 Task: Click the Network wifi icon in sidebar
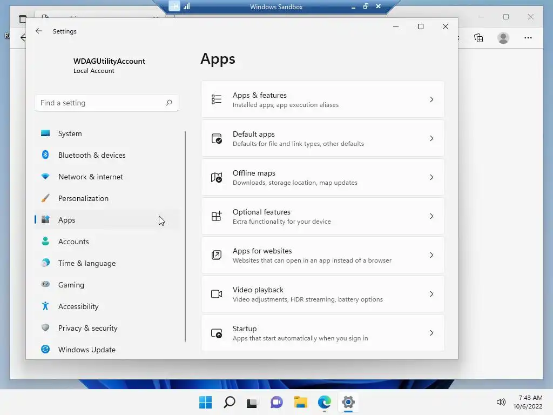[x=45, y=177]
